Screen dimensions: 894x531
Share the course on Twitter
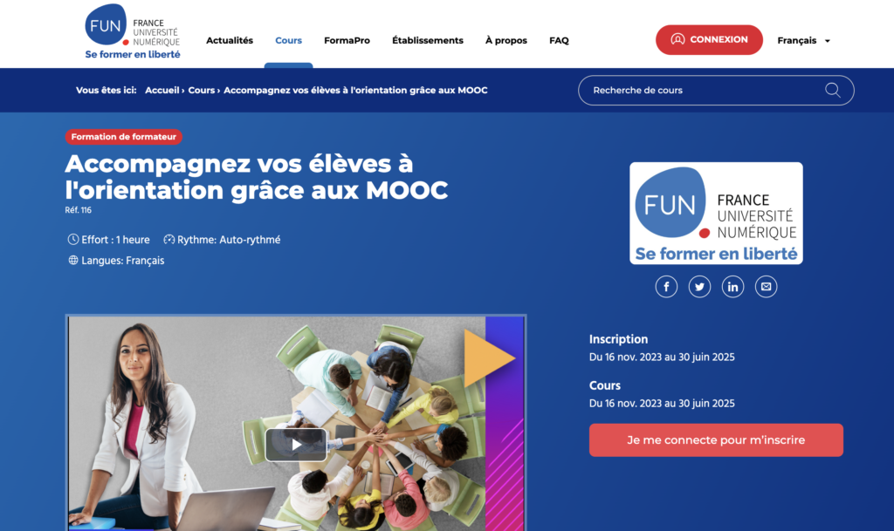coord(699,286)
